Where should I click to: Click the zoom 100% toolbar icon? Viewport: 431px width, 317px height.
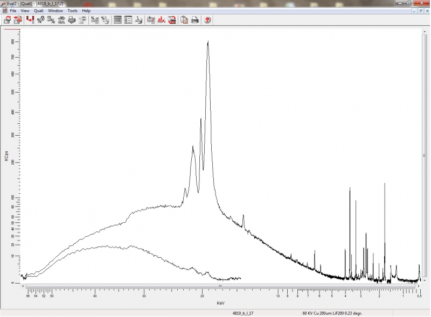[61, 20]
